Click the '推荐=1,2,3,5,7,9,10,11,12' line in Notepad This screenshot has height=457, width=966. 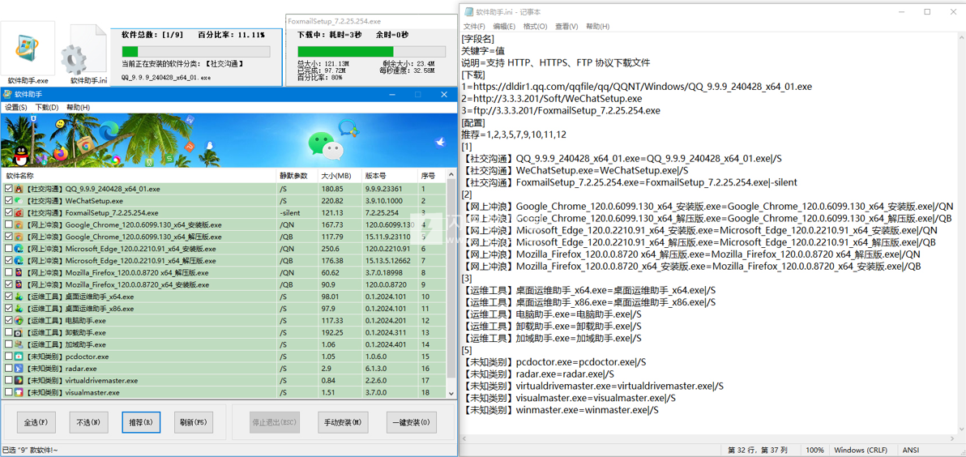(515, 135)
